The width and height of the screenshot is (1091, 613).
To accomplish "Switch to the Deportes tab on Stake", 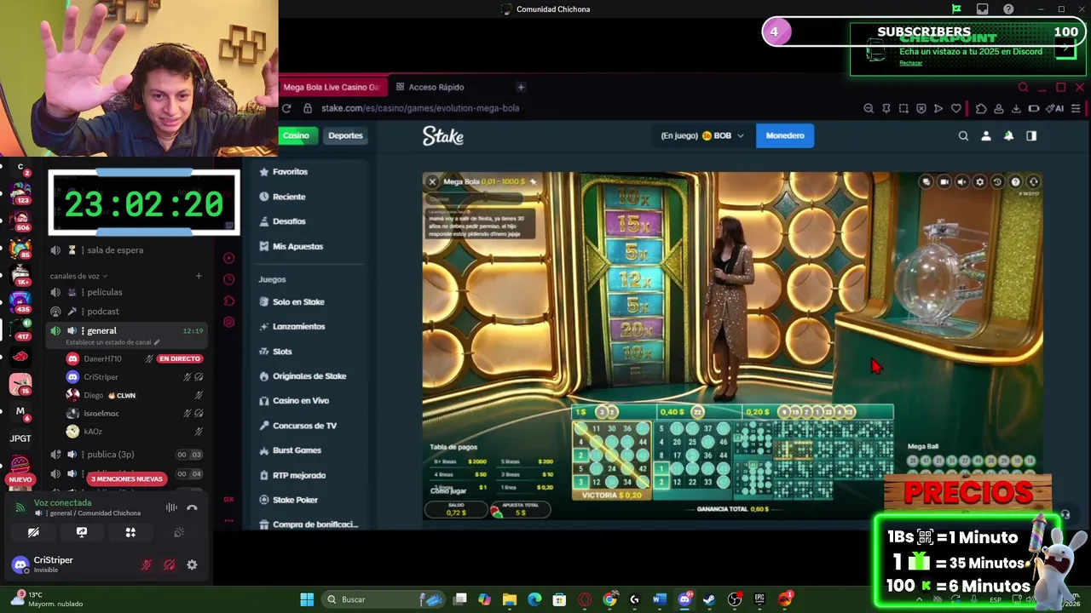I will click(345, 135).
